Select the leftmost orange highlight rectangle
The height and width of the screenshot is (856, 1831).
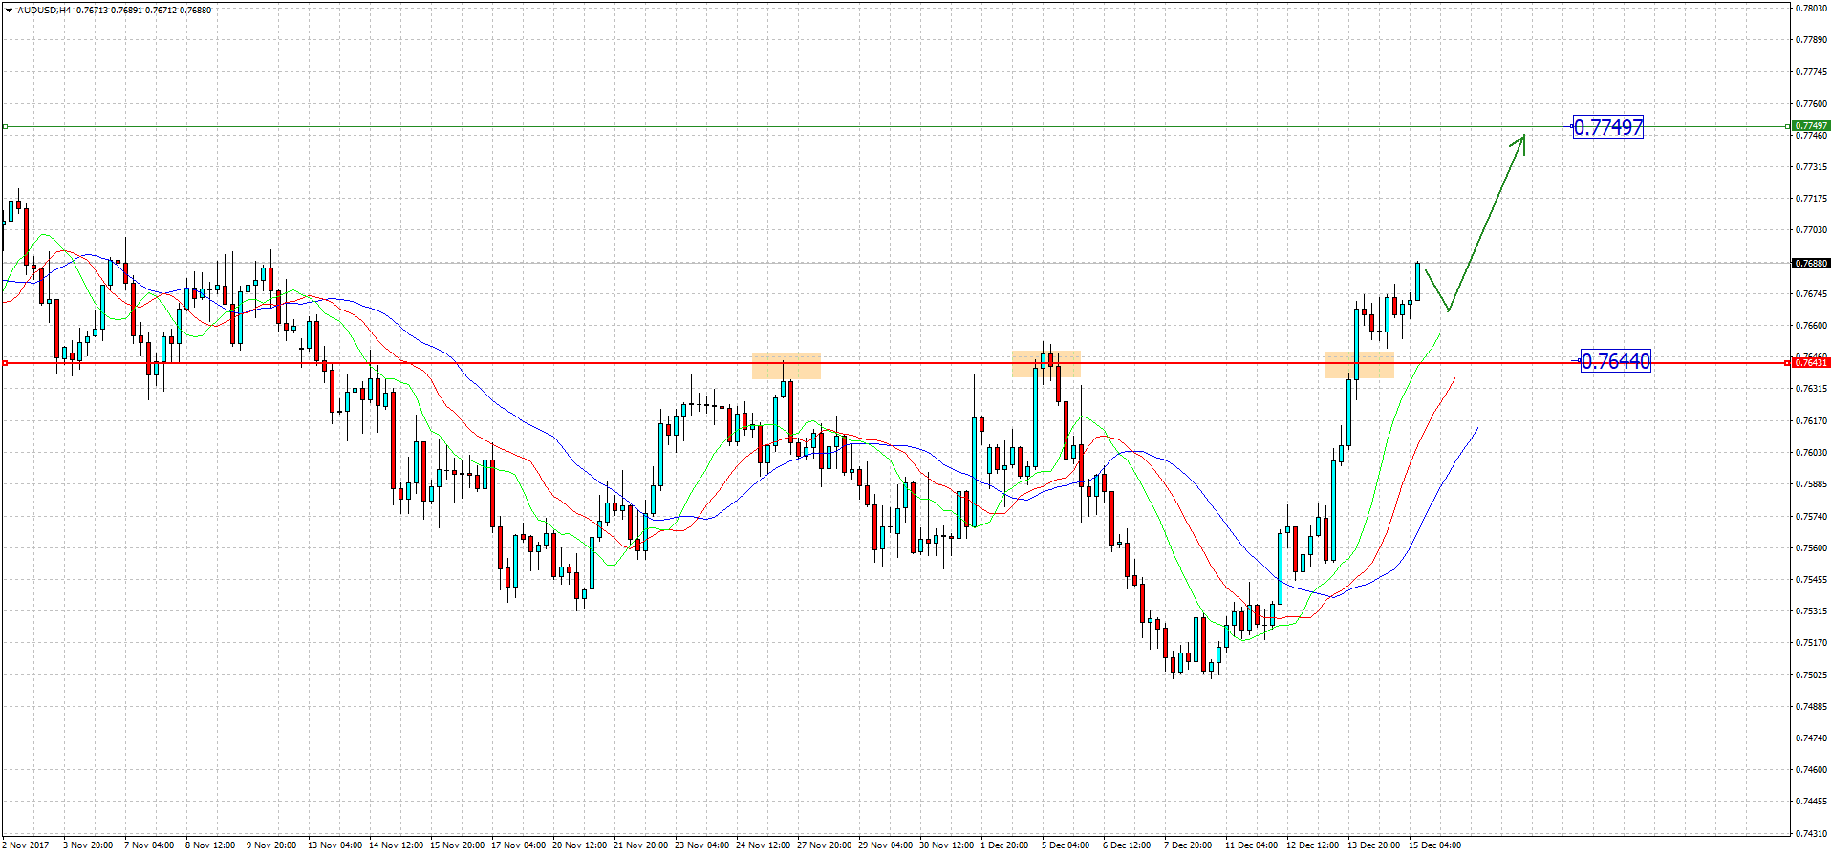[x=786, y=366]
